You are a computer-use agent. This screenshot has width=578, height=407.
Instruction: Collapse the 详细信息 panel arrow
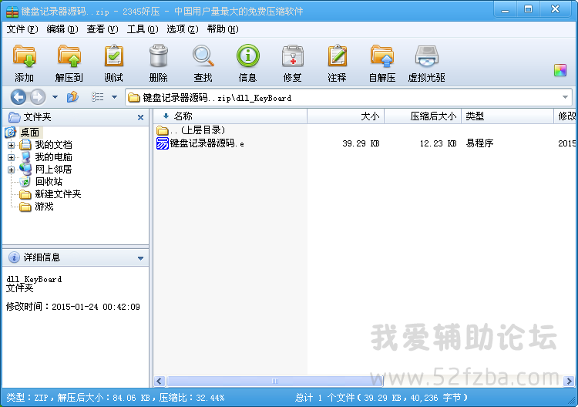140,258
